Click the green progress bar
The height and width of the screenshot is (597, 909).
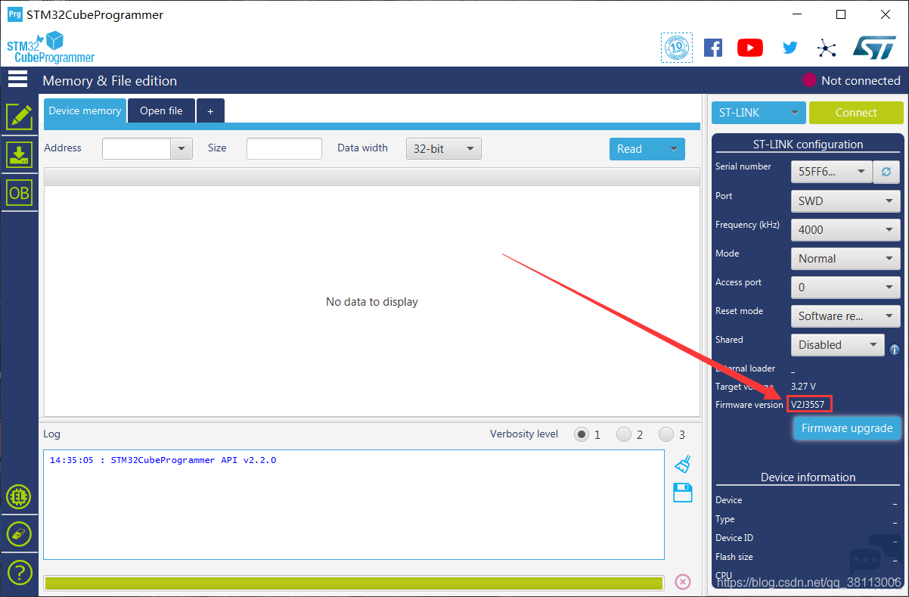click(353, 583)
